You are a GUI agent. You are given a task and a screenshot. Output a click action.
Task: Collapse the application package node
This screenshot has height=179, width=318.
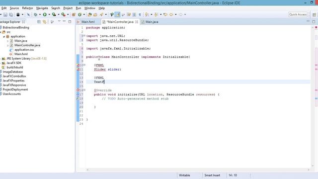pyautogui.click(x=4, y=36)
